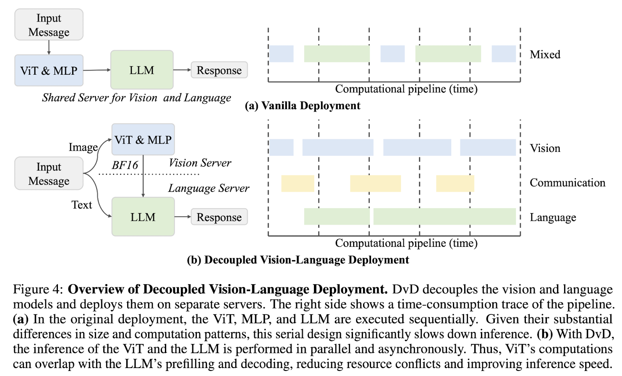Image resolution: width=622 pixels, height=376 pixels.
Task: Click the Response box in Vanilla Deployment
Action: (x=219, y=70)
